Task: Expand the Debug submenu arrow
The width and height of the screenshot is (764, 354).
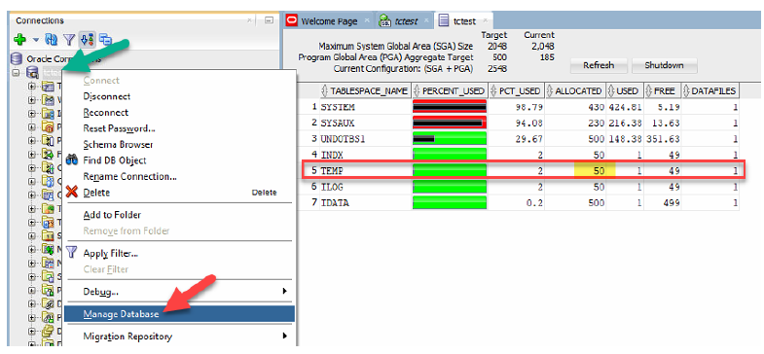Action: click(284, 291)
